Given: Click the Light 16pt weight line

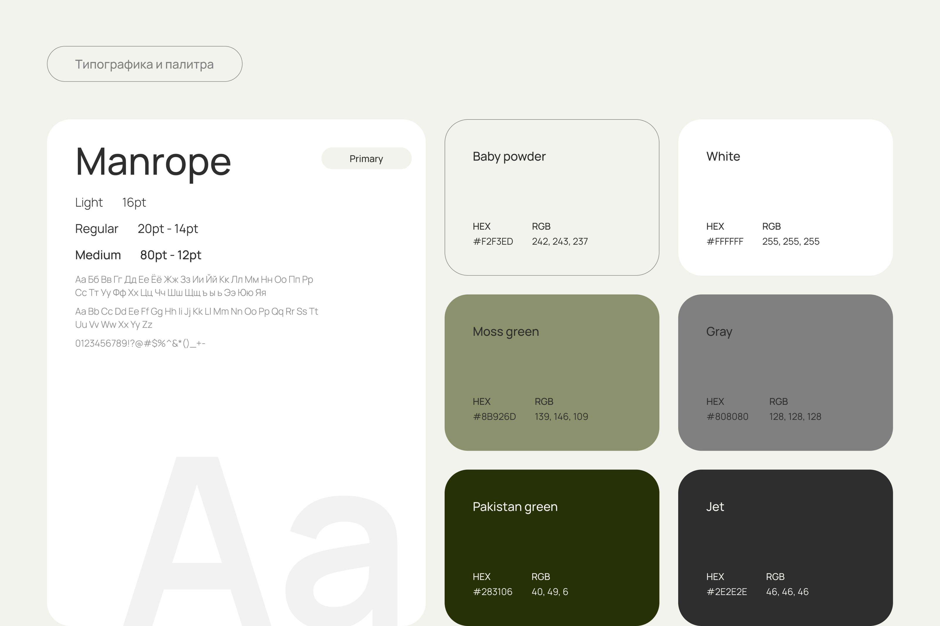Looking at the screenshot, I should pos(110,203).
